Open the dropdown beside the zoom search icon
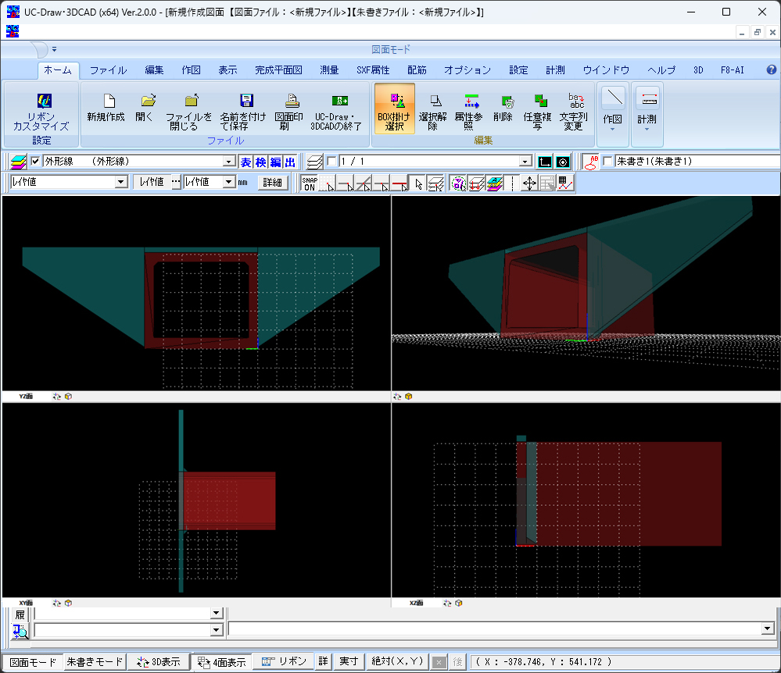Image resolution: width=781 pixels, height=673 pixels. click(x=216, y=630)
